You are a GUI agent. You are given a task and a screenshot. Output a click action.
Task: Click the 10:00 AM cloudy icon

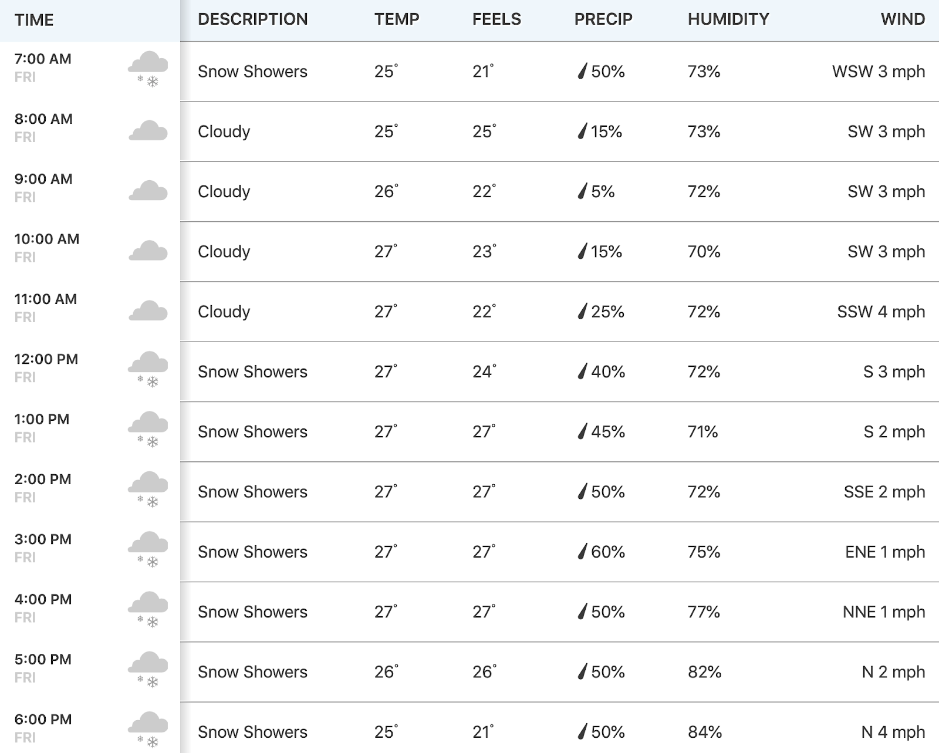pyautogui.click(x=148, y=251)
